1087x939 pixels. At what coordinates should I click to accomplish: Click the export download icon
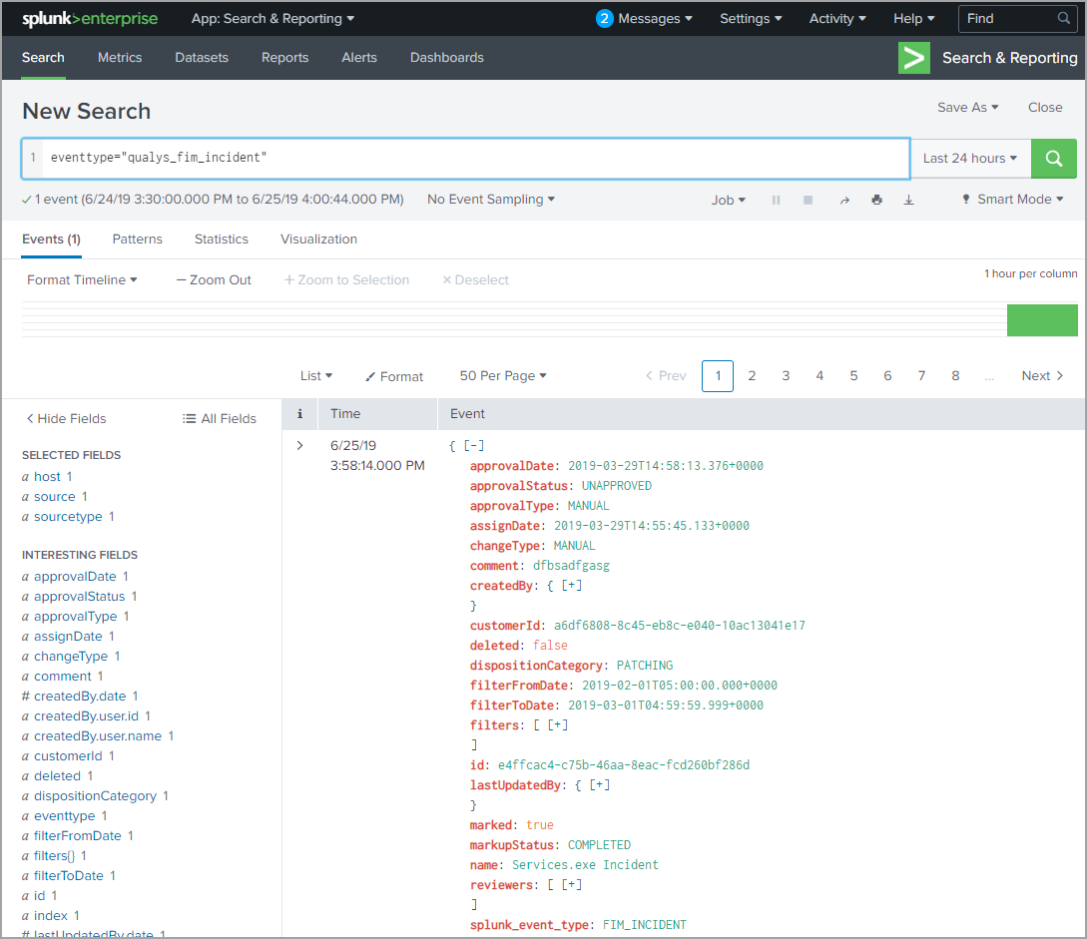point(908,200)
